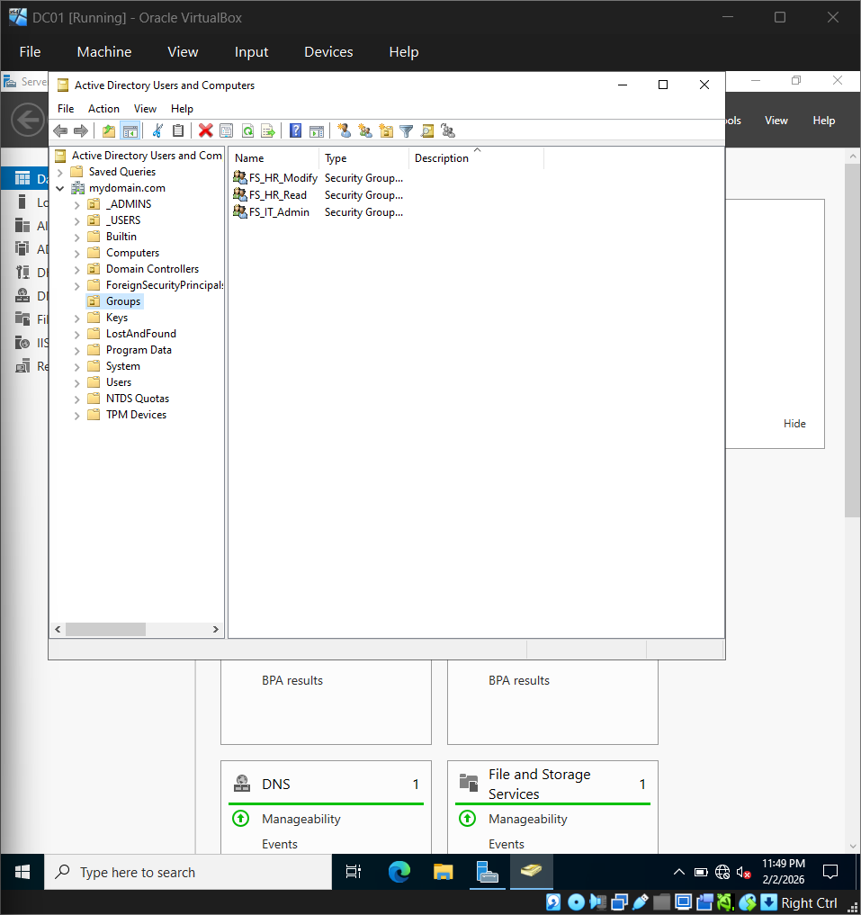Select the LostAndFound container
This screenshot has height=915, width=861.
pyautogui.click(x=140, y=334)
